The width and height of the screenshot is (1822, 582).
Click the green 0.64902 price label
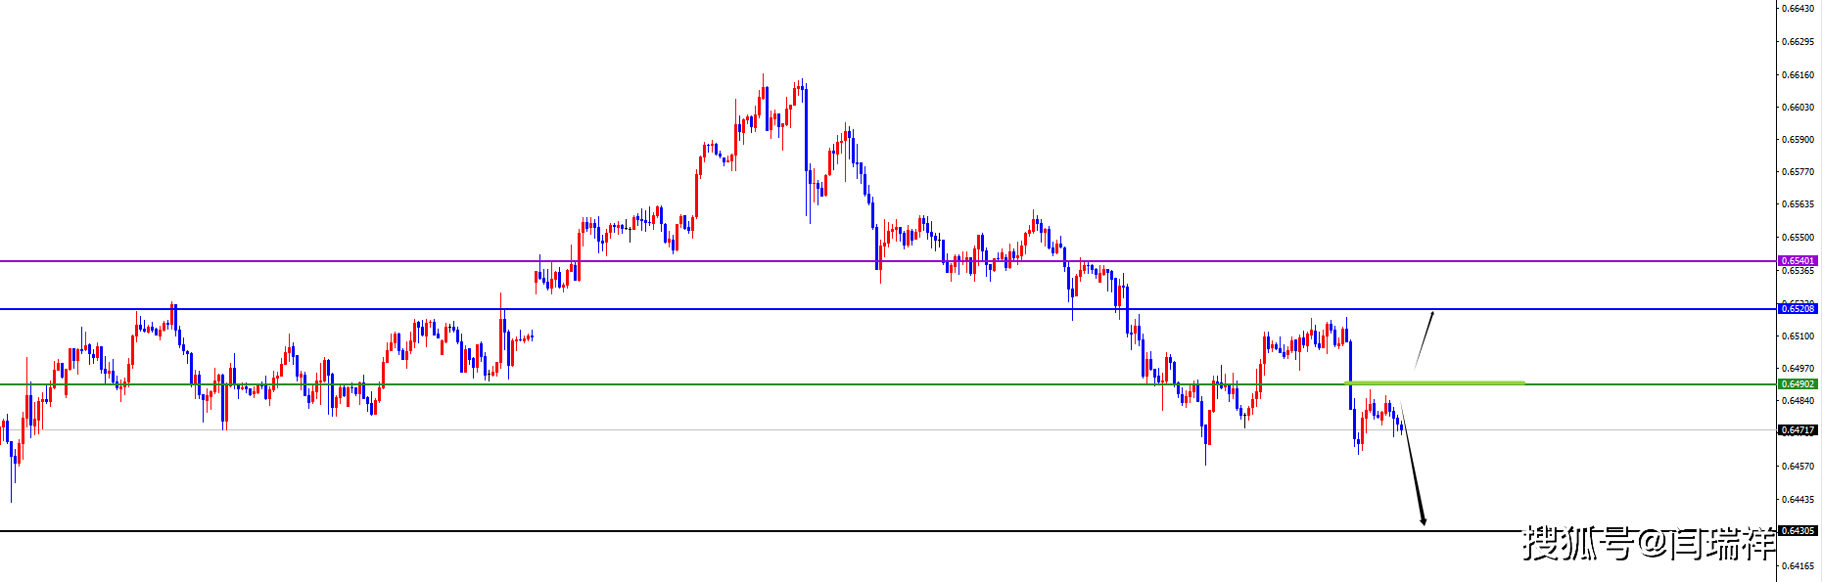(x=1798, y=384)
